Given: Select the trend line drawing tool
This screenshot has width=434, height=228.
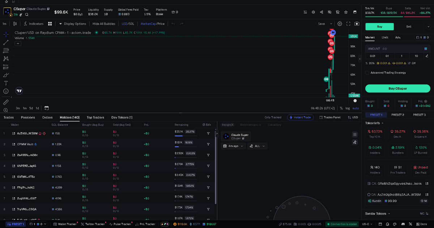Looking at the screenshot, I should click(x=6, y=42).
